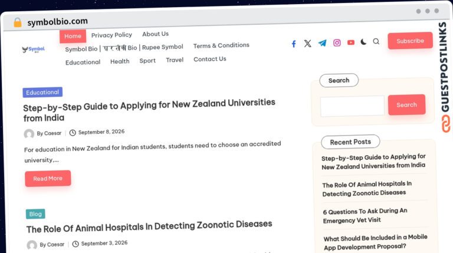453x253 pixels.
Task: Open the Facebook social icon
Action: click(x=294, y=44)
